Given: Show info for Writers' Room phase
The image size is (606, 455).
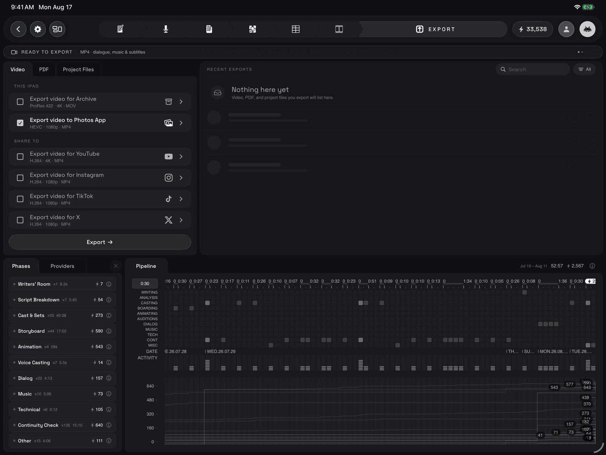Looking at the screenshot, I should 109,284.
